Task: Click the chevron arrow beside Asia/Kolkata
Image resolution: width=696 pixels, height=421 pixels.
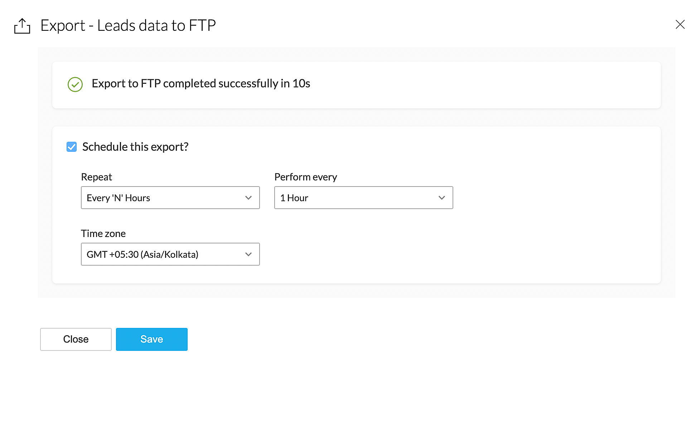Action: [x=248, y=254]
